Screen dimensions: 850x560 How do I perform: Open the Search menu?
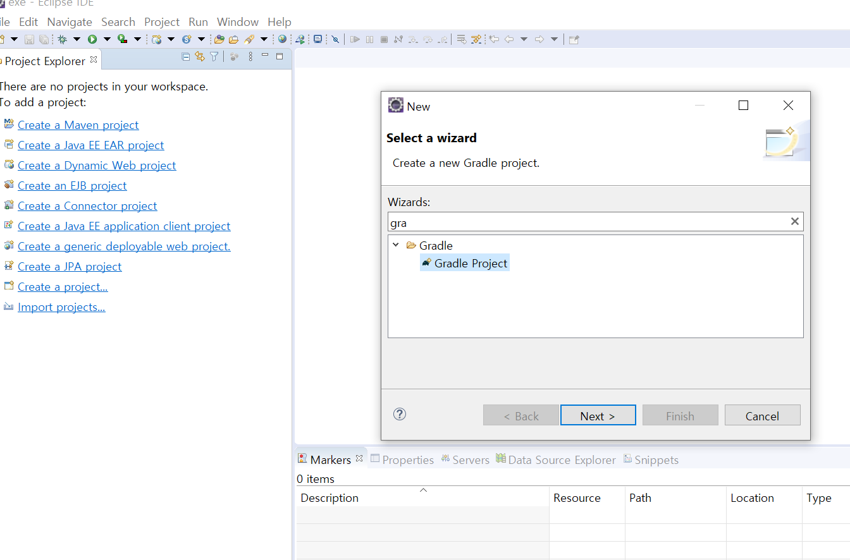coord(118,21)
